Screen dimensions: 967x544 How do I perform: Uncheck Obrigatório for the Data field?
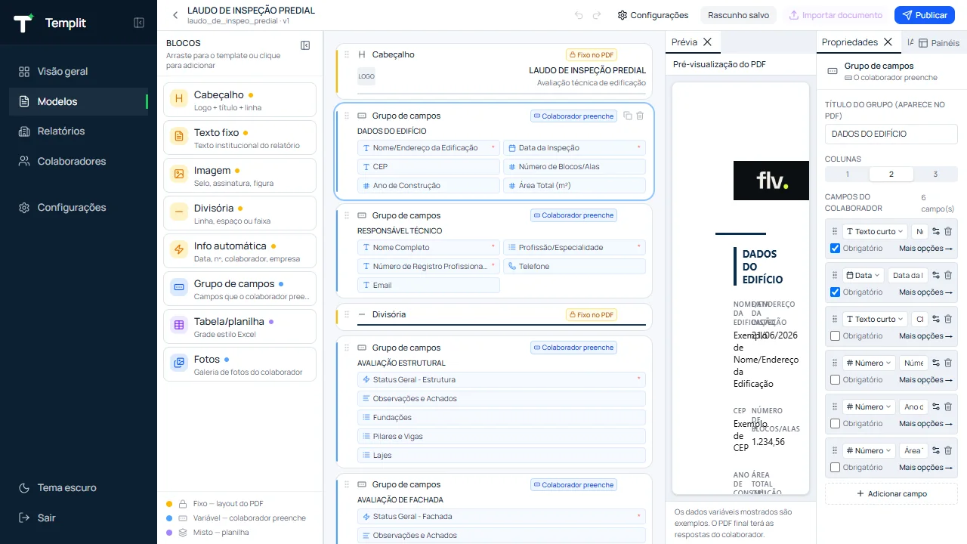pyautogui.click(x=835, y=292)
